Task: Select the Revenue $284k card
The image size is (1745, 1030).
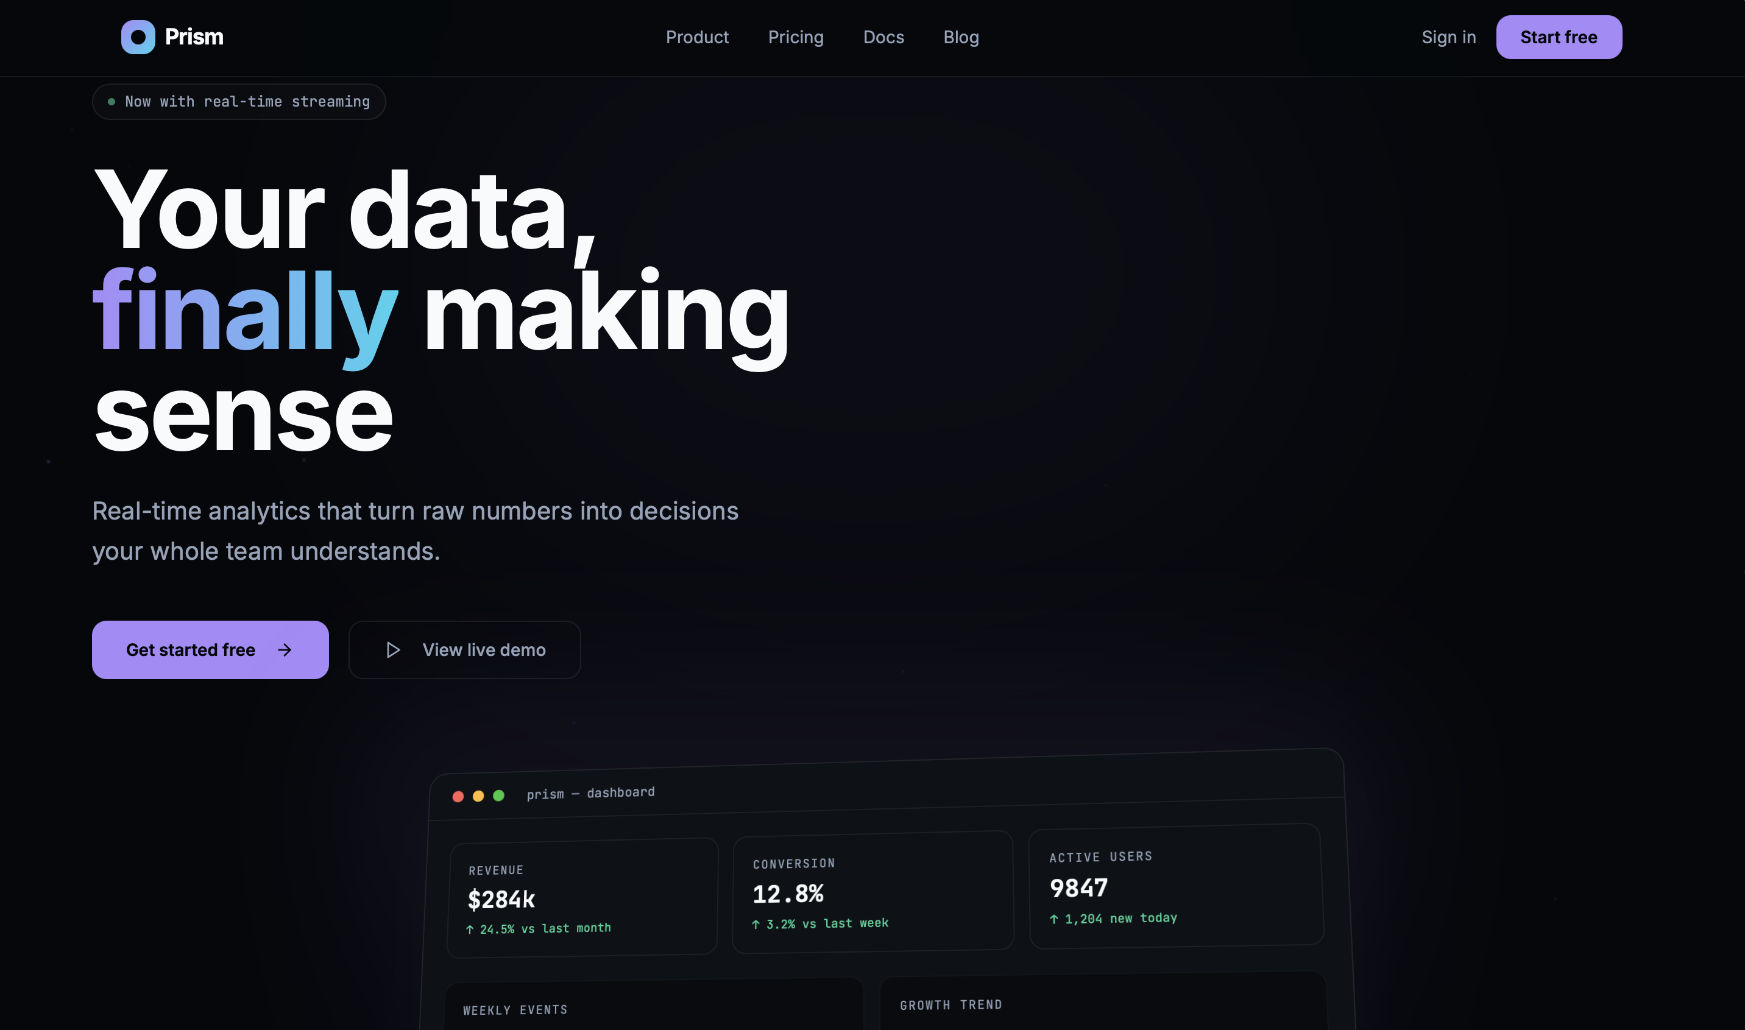Action: click(582, 897)
